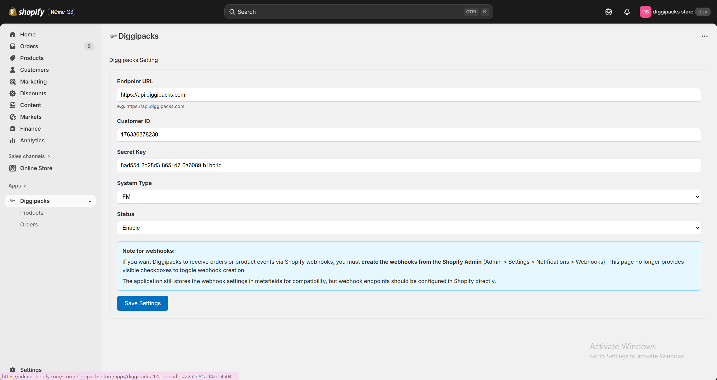Click the Save Settings button
This screenshot has width=717, height=380.
pos(143,303)
